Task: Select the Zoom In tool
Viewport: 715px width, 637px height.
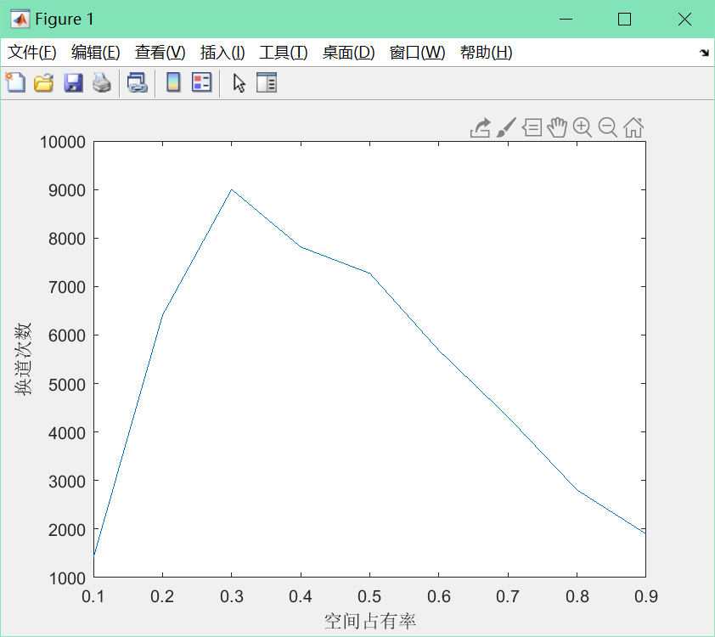Action: tap(583, 127)
